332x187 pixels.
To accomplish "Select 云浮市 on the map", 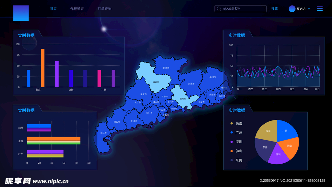I will (x=137, y=102).
